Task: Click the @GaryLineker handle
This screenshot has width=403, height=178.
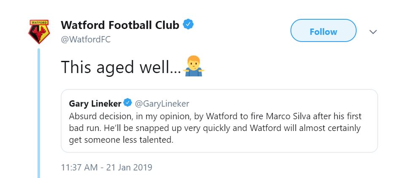Action: [162, 103]
